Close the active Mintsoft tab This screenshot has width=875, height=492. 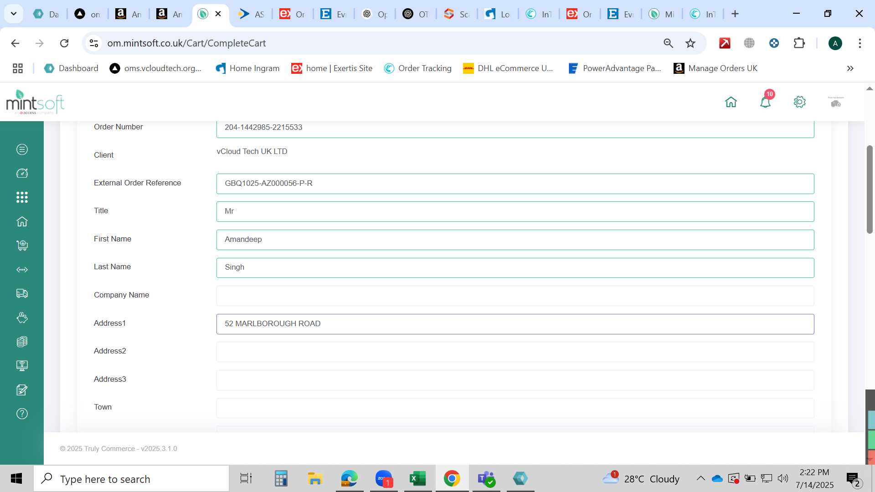[x=218, y=14]
